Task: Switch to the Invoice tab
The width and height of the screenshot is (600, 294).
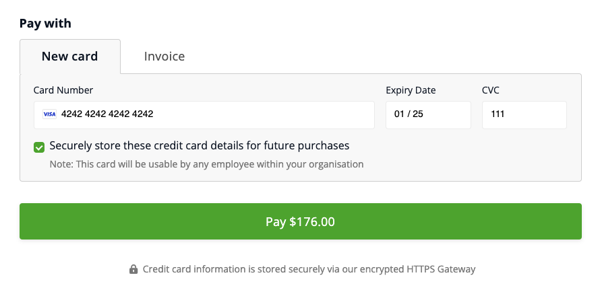Action: click(164, 57)
